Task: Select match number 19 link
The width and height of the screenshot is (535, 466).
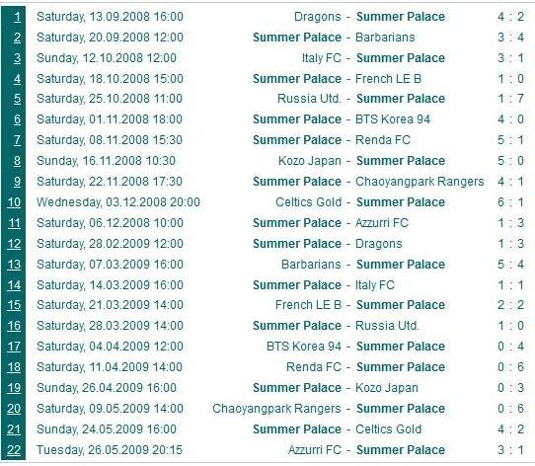Action: click(x=14, y=388)
